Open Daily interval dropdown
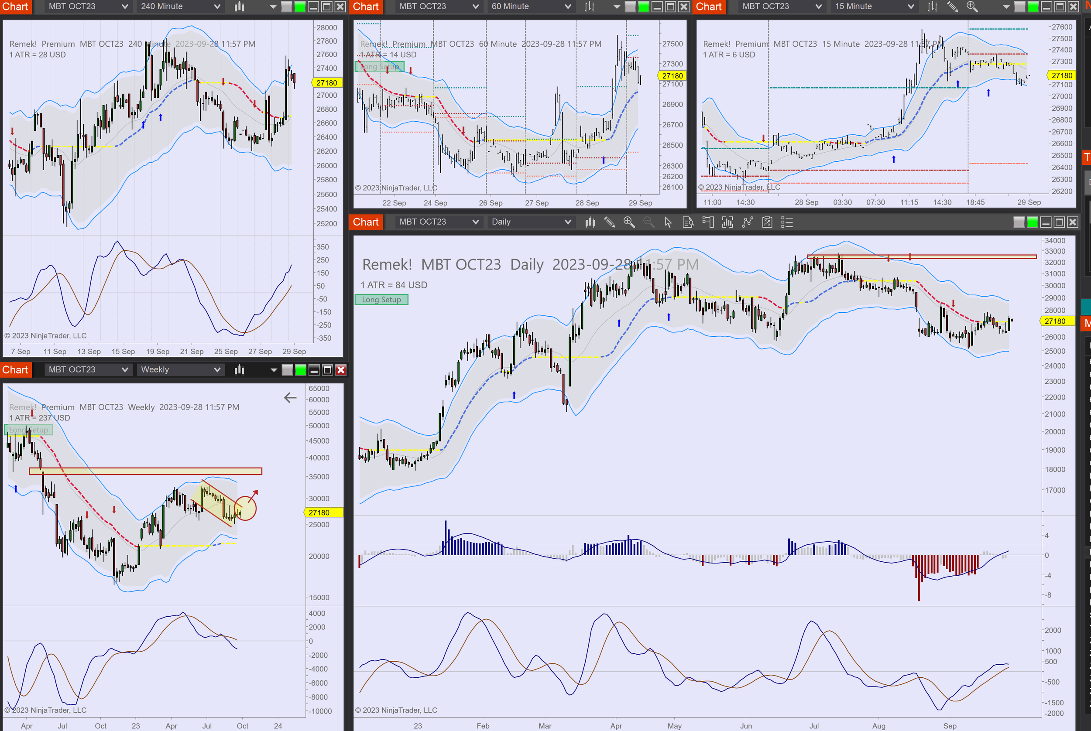 (531, 222)
